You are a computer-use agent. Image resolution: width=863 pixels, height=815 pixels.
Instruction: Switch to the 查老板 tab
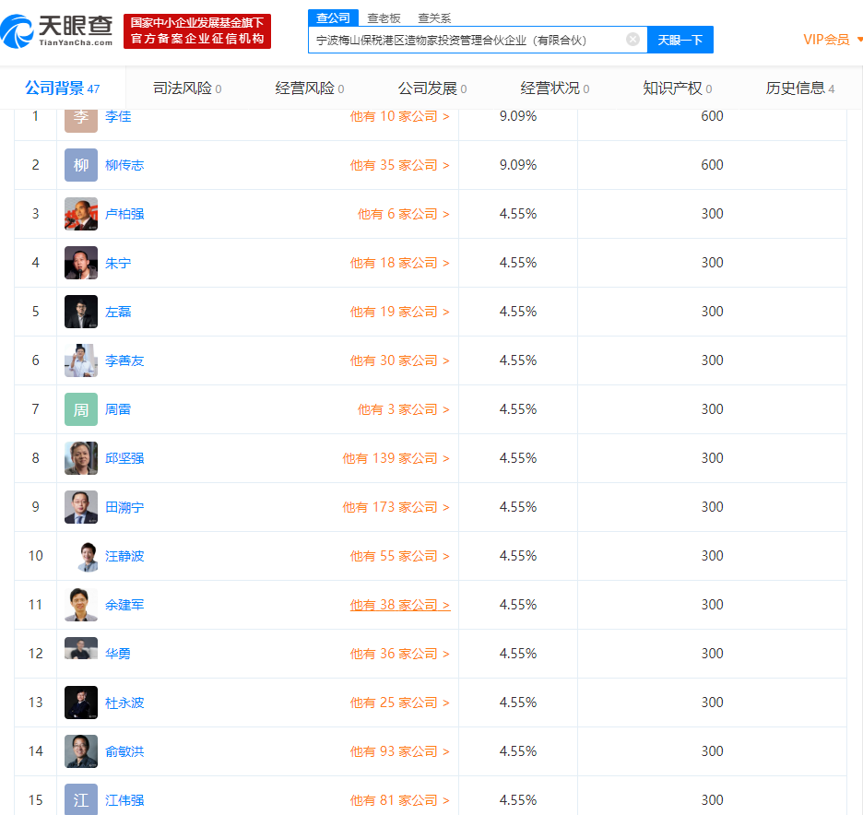[384, 18]
